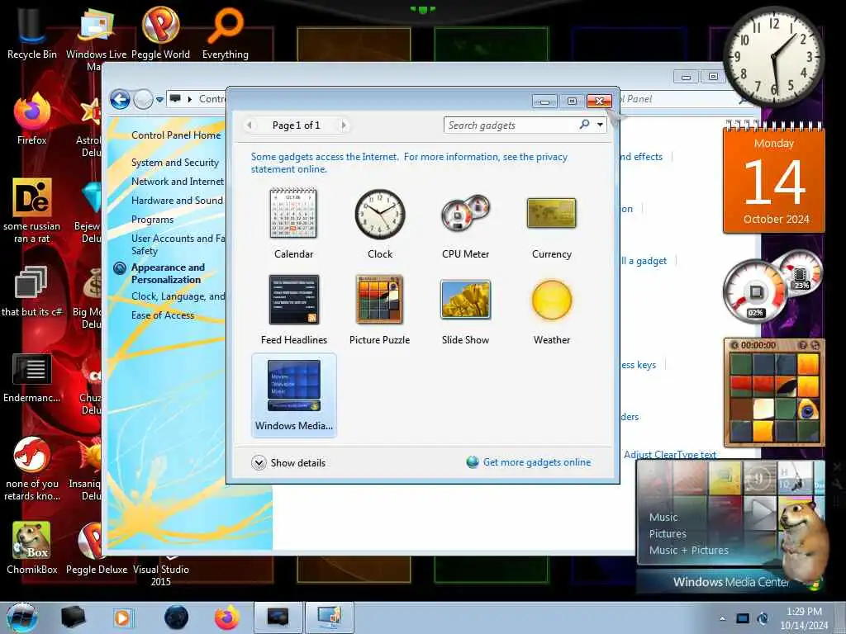The image size is (846, 634).
Task: Click the desktop calendar gadget
Action: point(773,177)
